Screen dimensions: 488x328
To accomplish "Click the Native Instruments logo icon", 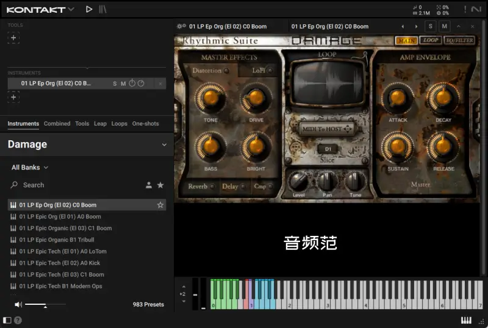I will (x=476, y=9).
